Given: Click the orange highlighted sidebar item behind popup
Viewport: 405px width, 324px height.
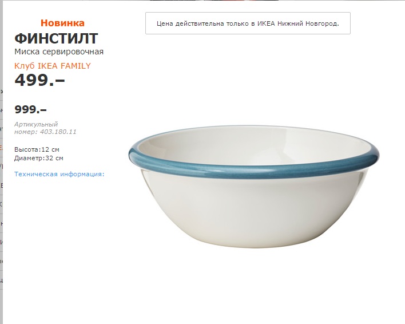Looking at the screenshot, I should (x=1, y=148).
